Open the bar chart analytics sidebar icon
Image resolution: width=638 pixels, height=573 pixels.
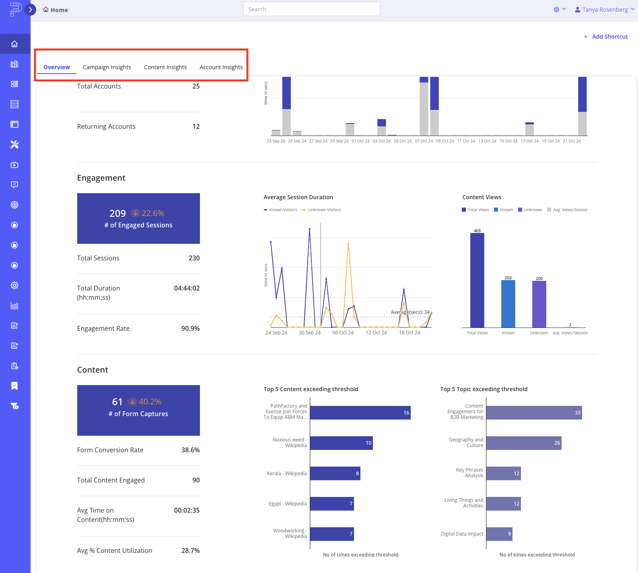(x=14, y=305)
